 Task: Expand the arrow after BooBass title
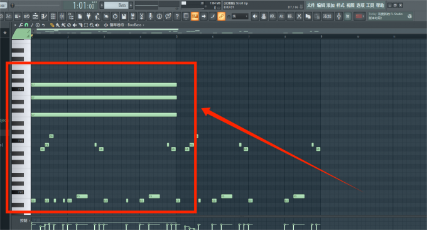click(144, 25)
